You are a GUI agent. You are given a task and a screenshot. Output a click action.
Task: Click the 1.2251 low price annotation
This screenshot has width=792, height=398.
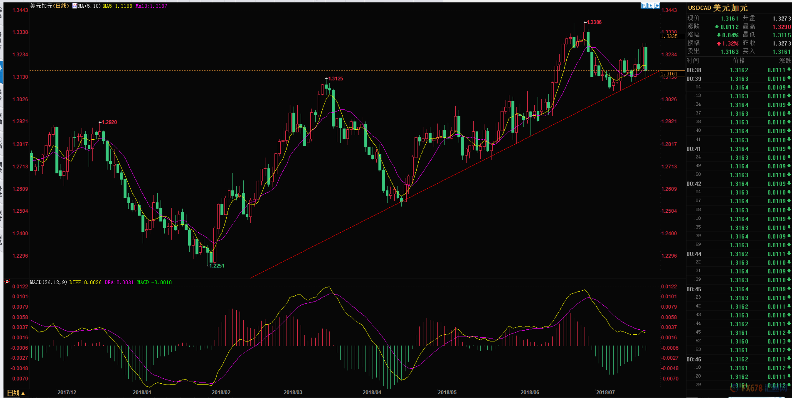click(x=217, y=266)
